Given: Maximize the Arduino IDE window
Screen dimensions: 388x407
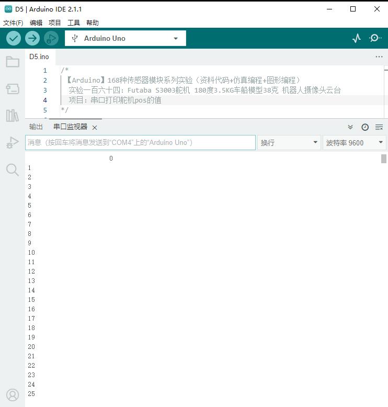Looking at the screenshot, I should (353, 9).
